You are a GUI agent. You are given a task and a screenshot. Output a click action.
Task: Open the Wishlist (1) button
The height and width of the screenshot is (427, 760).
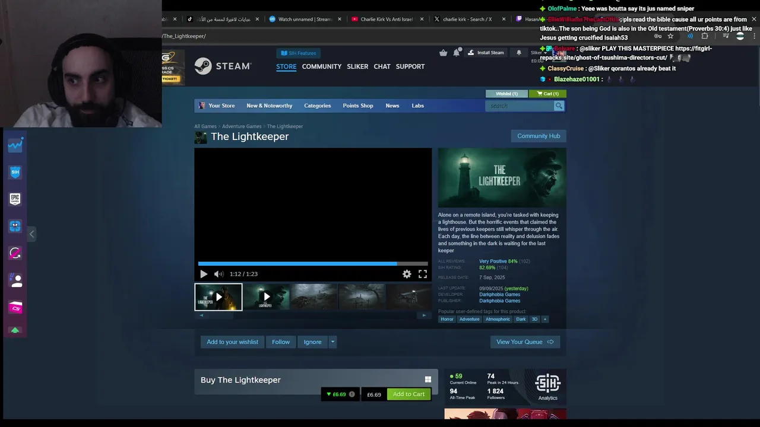(506, 94)
